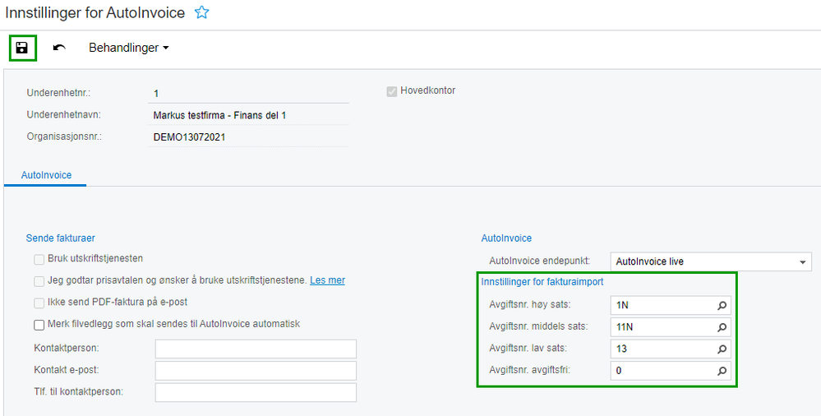821x416 pixels.
Task: Open AutoInvoice endepunkt dropdown
Action: tap(802, 262)
